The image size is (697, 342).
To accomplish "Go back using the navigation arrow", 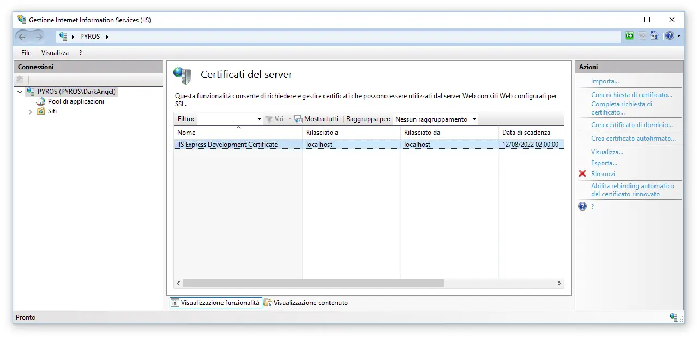I will [x=22, y=37].
